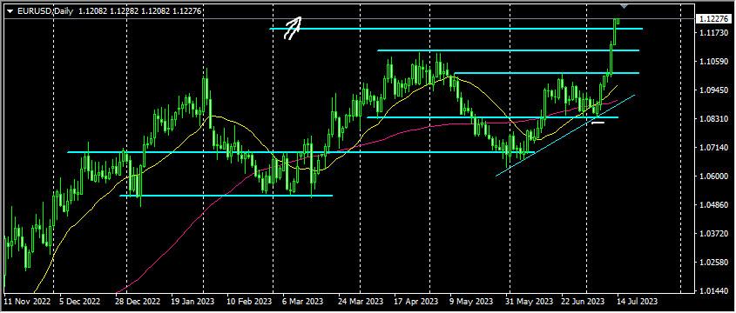Select the grey chart shift triangle marker
This screenshot has width=736, height=313.
click(624, 5)
